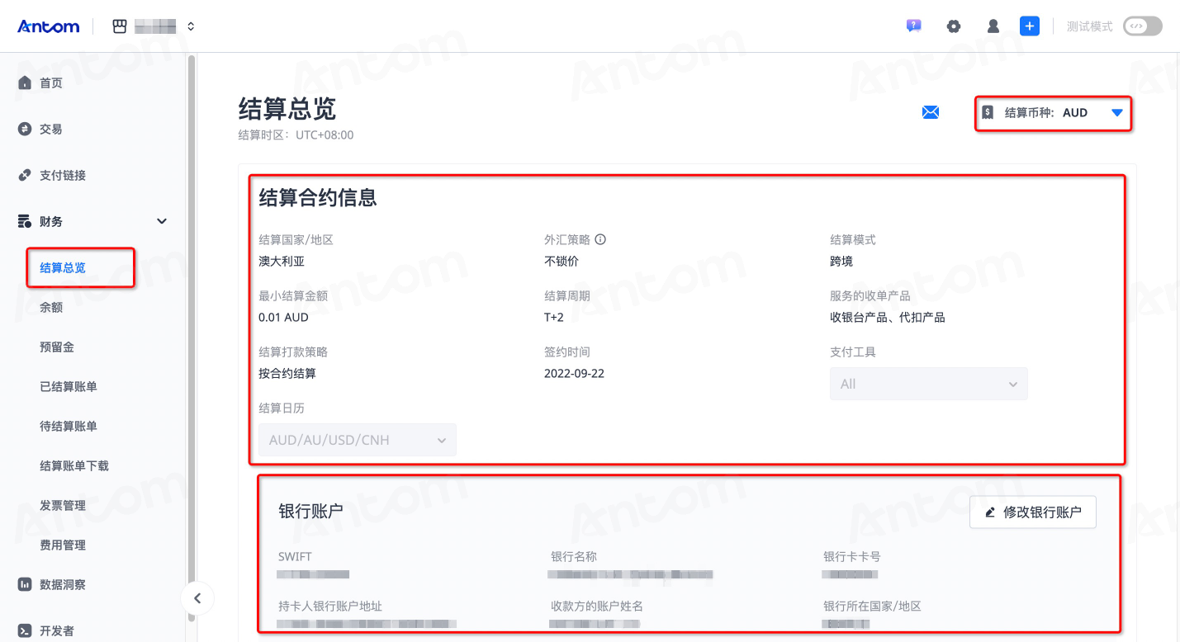Viewport: 1180px width, 642px height.
Task: Click the 数据洞察 chart icon
Action: click(x=25, y=584)
